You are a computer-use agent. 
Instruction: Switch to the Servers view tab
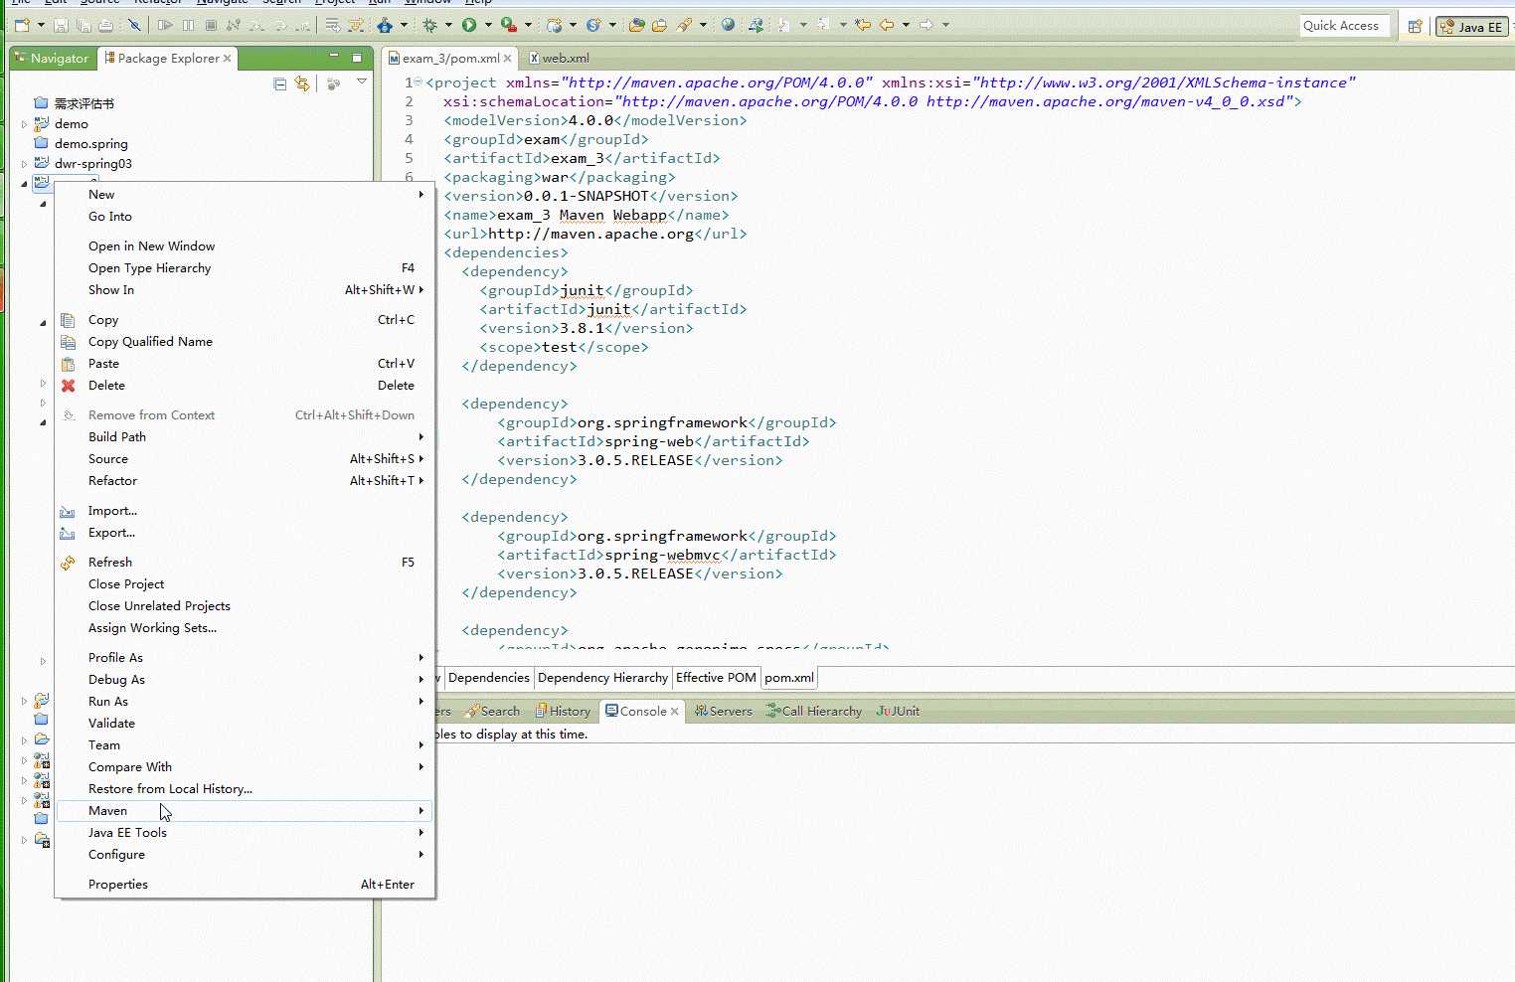[724, 712]
